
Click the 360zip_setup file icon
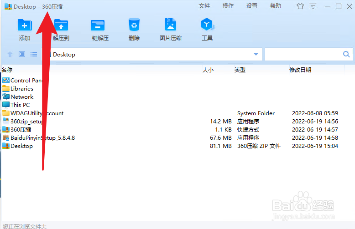pos(6,121)
